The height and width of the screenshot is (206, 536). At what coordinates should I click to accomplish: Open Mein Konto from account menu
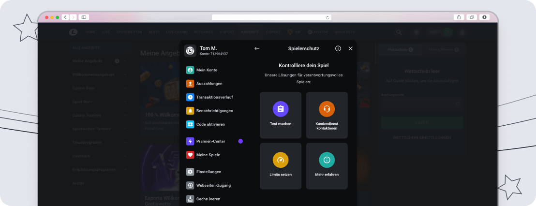202,70
